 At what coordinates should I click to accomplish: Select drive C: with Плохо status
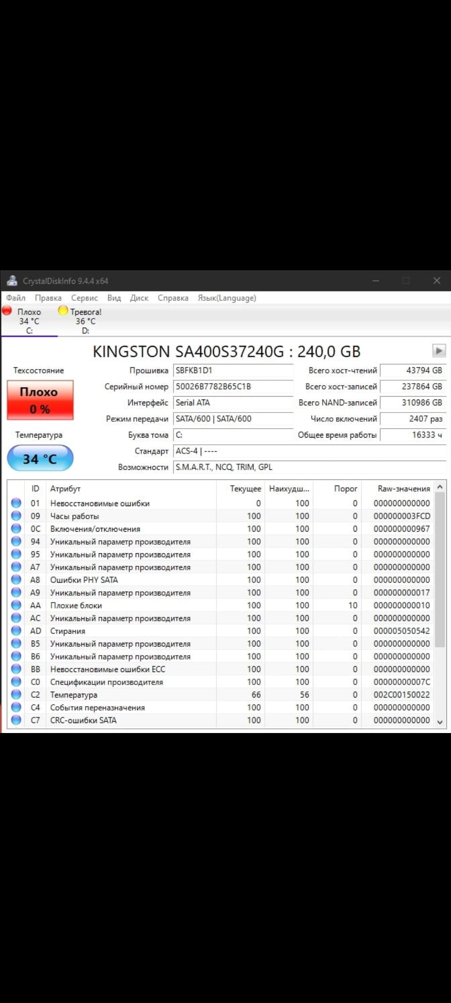(29, 321)
